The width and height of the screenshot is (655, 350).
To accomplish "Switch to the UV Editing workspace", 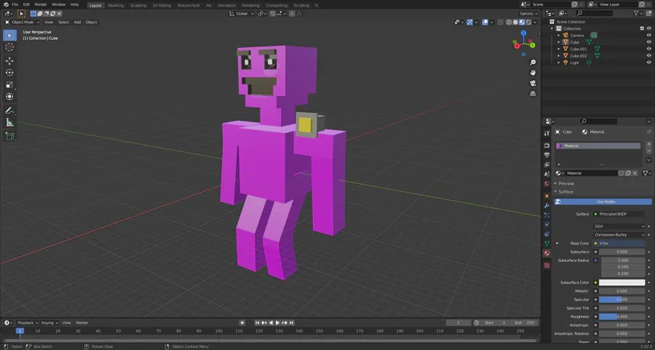I will [x=162, y=5].
